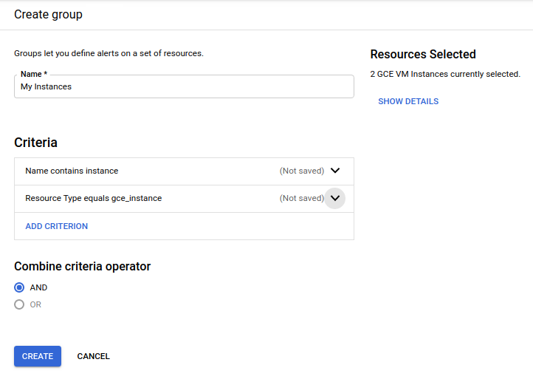Click the 2 GCE VM Instances selected text

(x=445, y=74)
